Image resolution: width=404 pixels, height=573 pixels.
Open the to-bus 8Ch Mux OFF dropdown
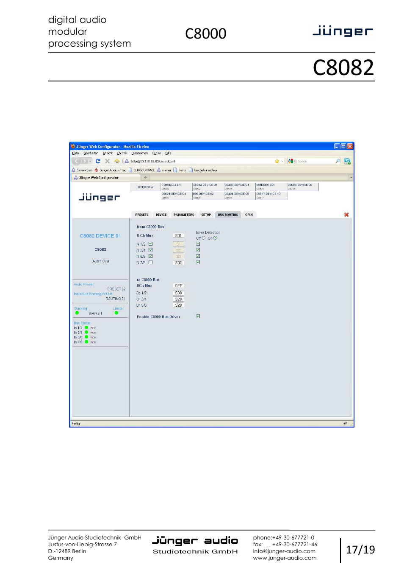tap(178, 286)
